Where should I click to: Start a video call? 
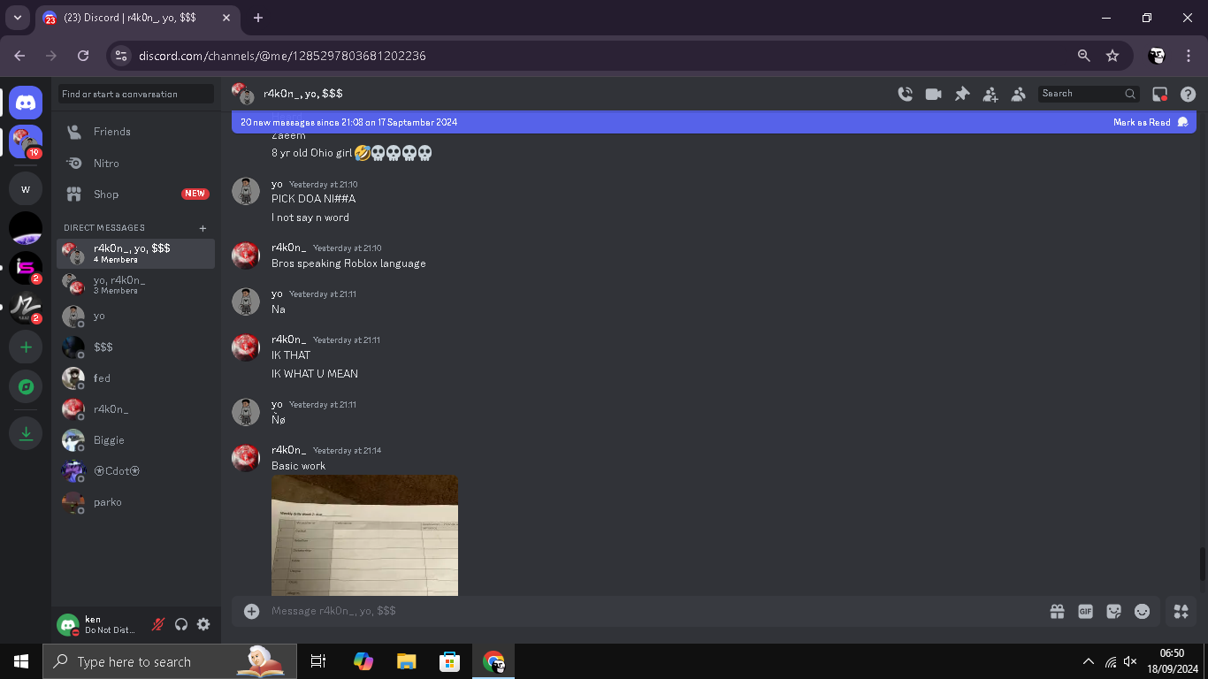(x=933, y=94)
